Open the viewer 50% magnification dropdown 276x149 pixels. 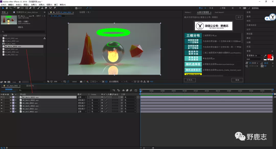click(x=56, y=82)
